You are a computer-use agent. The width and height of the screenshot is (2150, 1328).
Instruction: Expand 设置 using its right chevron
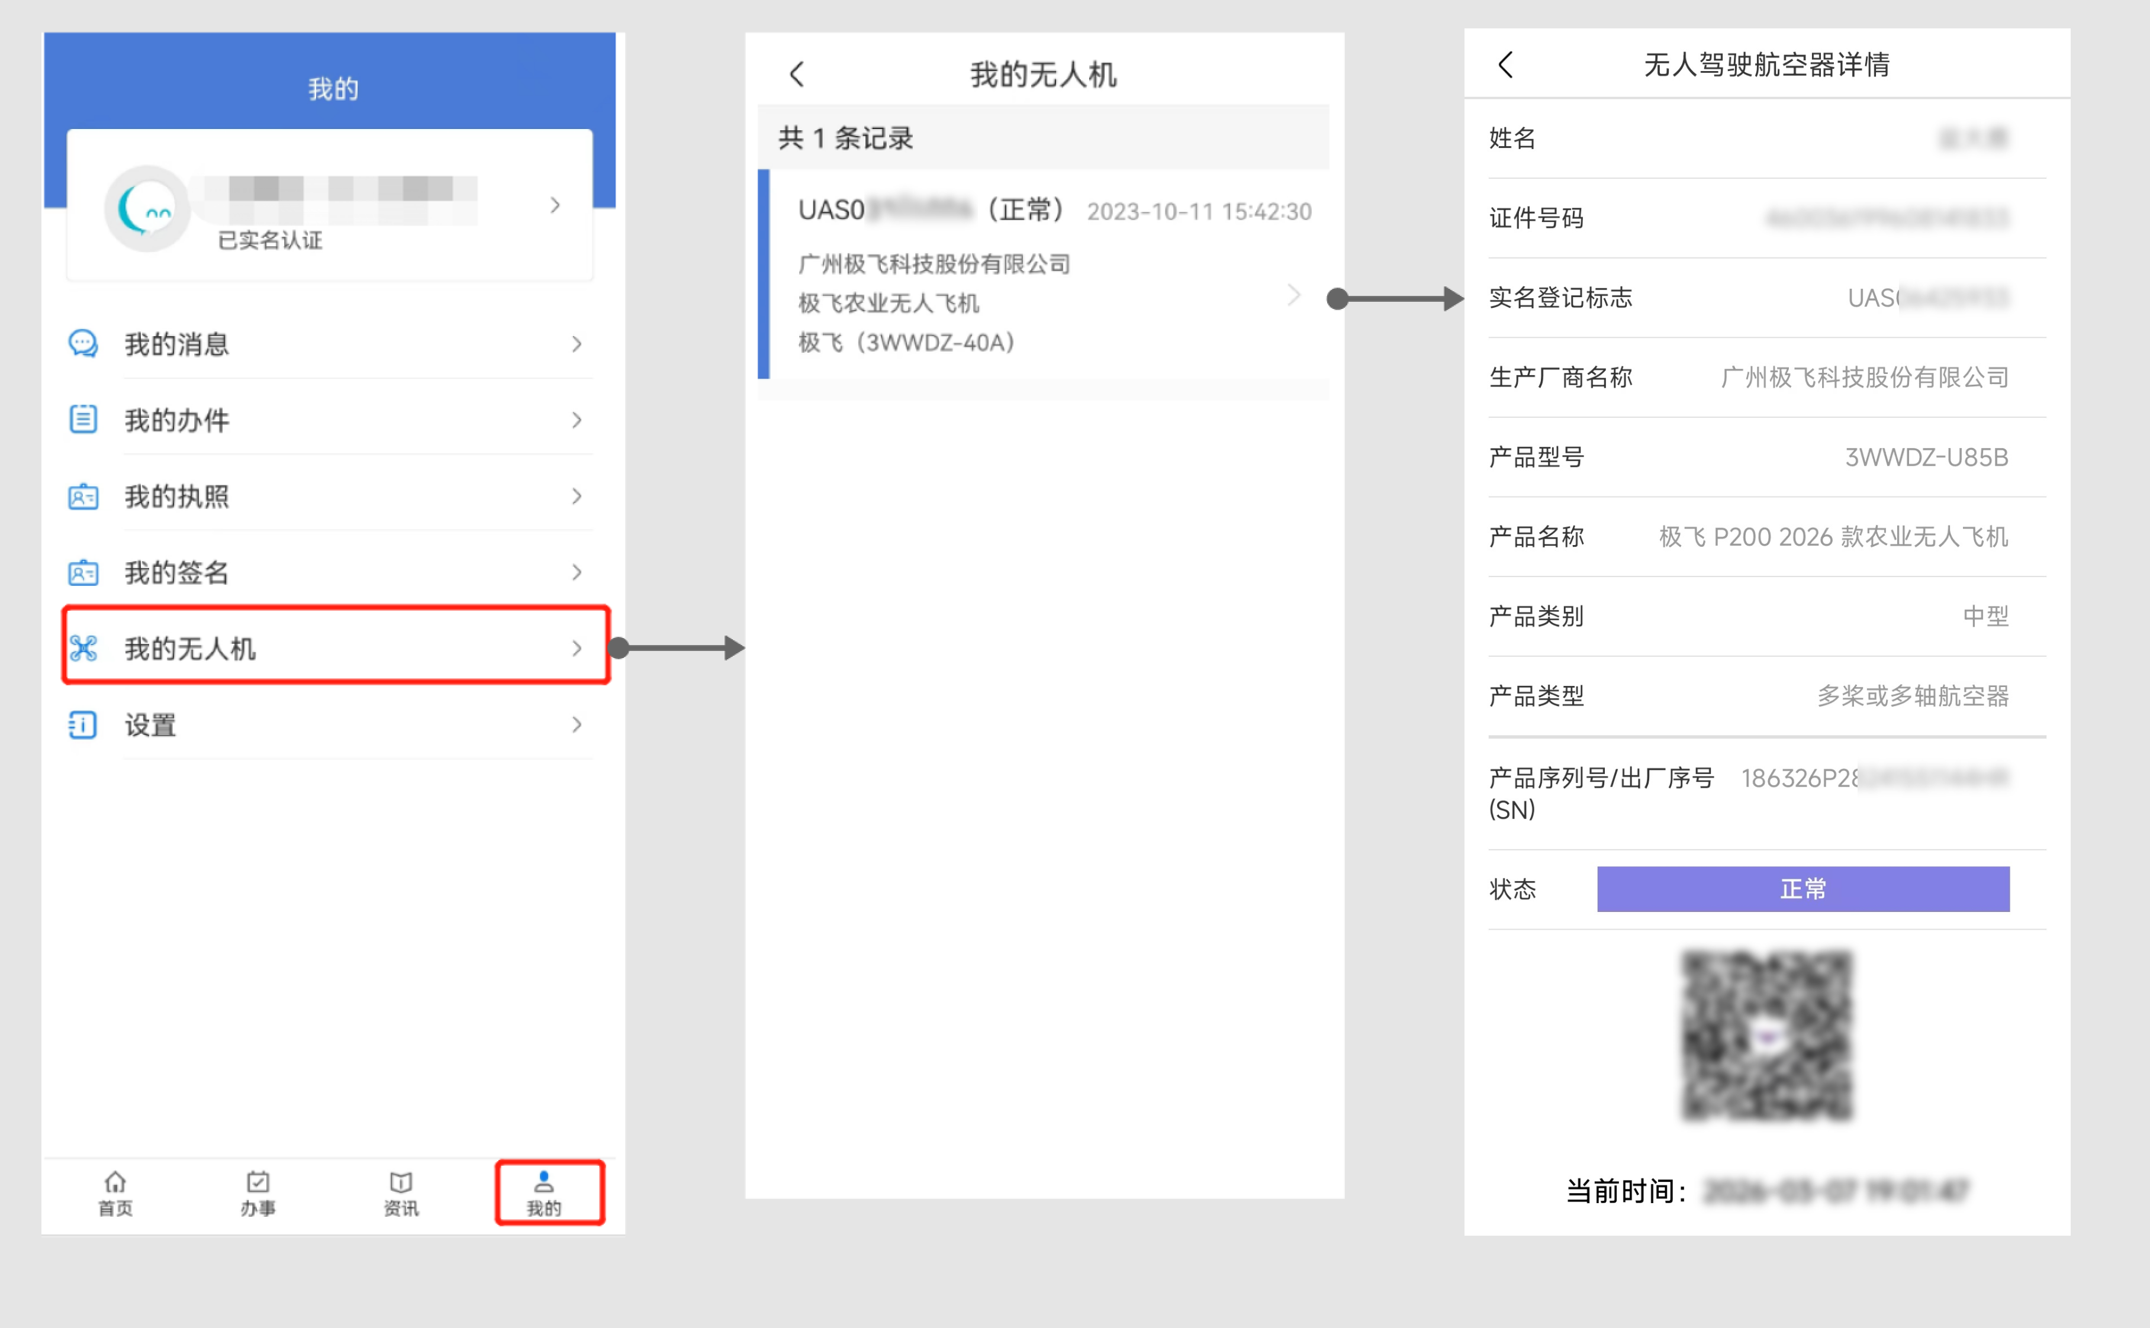pyautogui.click(x=576, y=724)
